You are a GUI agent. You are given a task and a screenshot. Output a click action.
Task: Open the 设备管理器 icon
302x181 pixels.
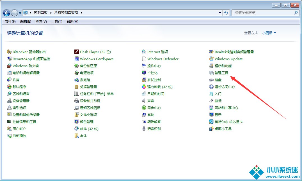9,101
